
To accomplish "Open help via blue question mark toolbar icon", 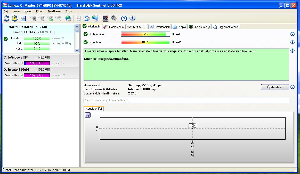I will 124,18.
